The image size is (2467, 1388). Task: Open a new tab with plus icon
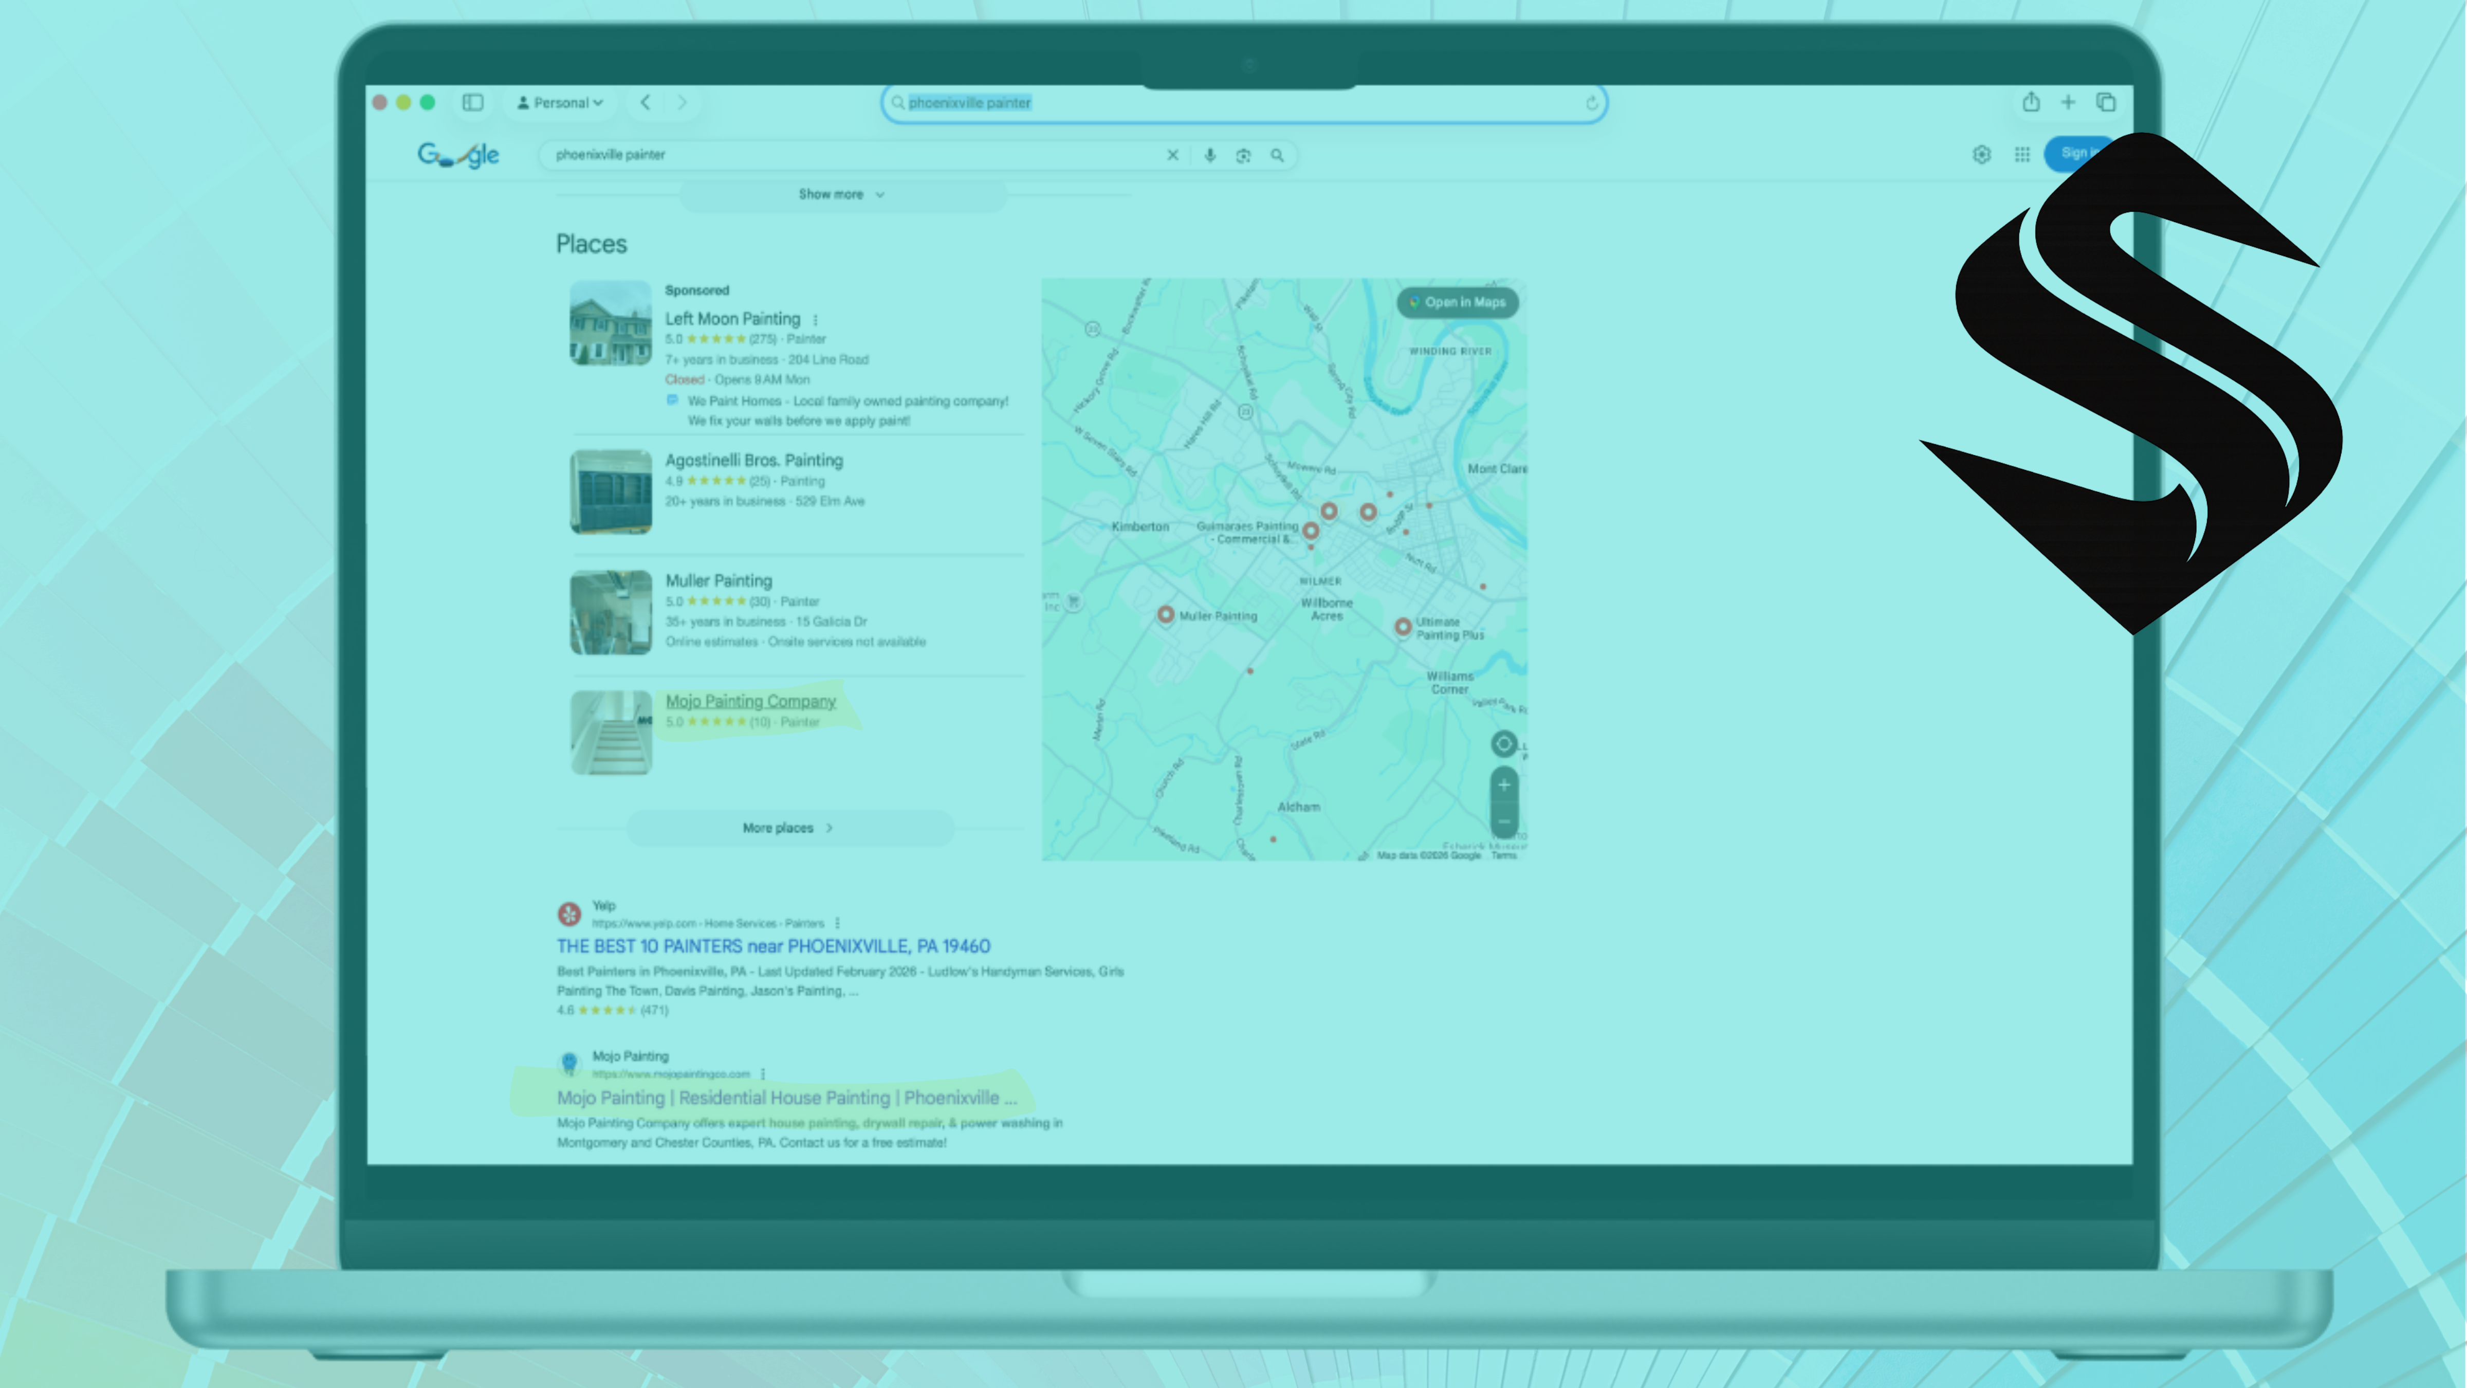tap(2068, 102)
